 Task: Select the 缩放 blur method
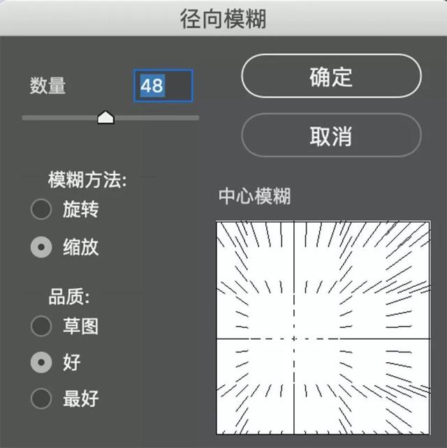pos(41,247)
